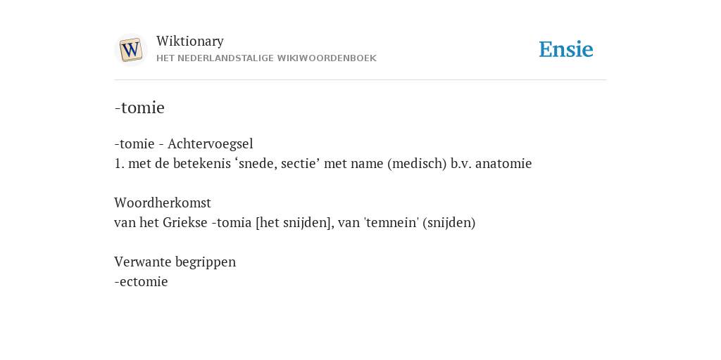
Task: Open the related term -ectomie
Action: click(x=141, y=281)
